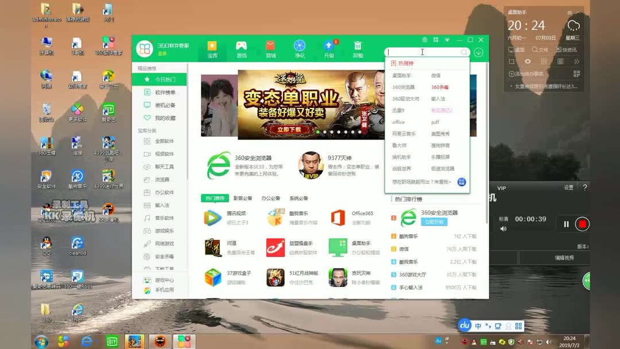Switch to the 影音必备 tab
Screen dimensions: 620x349
pos(243,198)
